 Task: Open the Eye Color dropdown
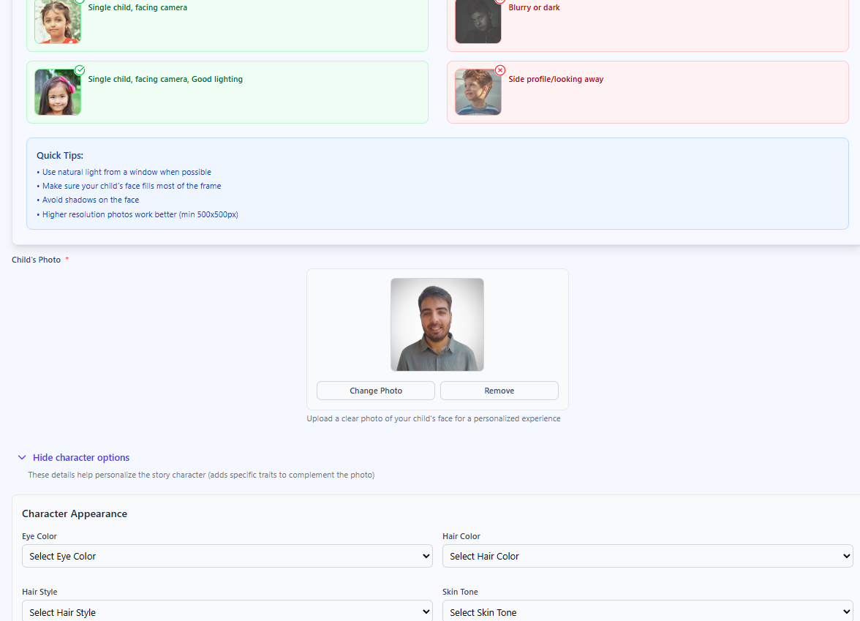click(227, 556)
